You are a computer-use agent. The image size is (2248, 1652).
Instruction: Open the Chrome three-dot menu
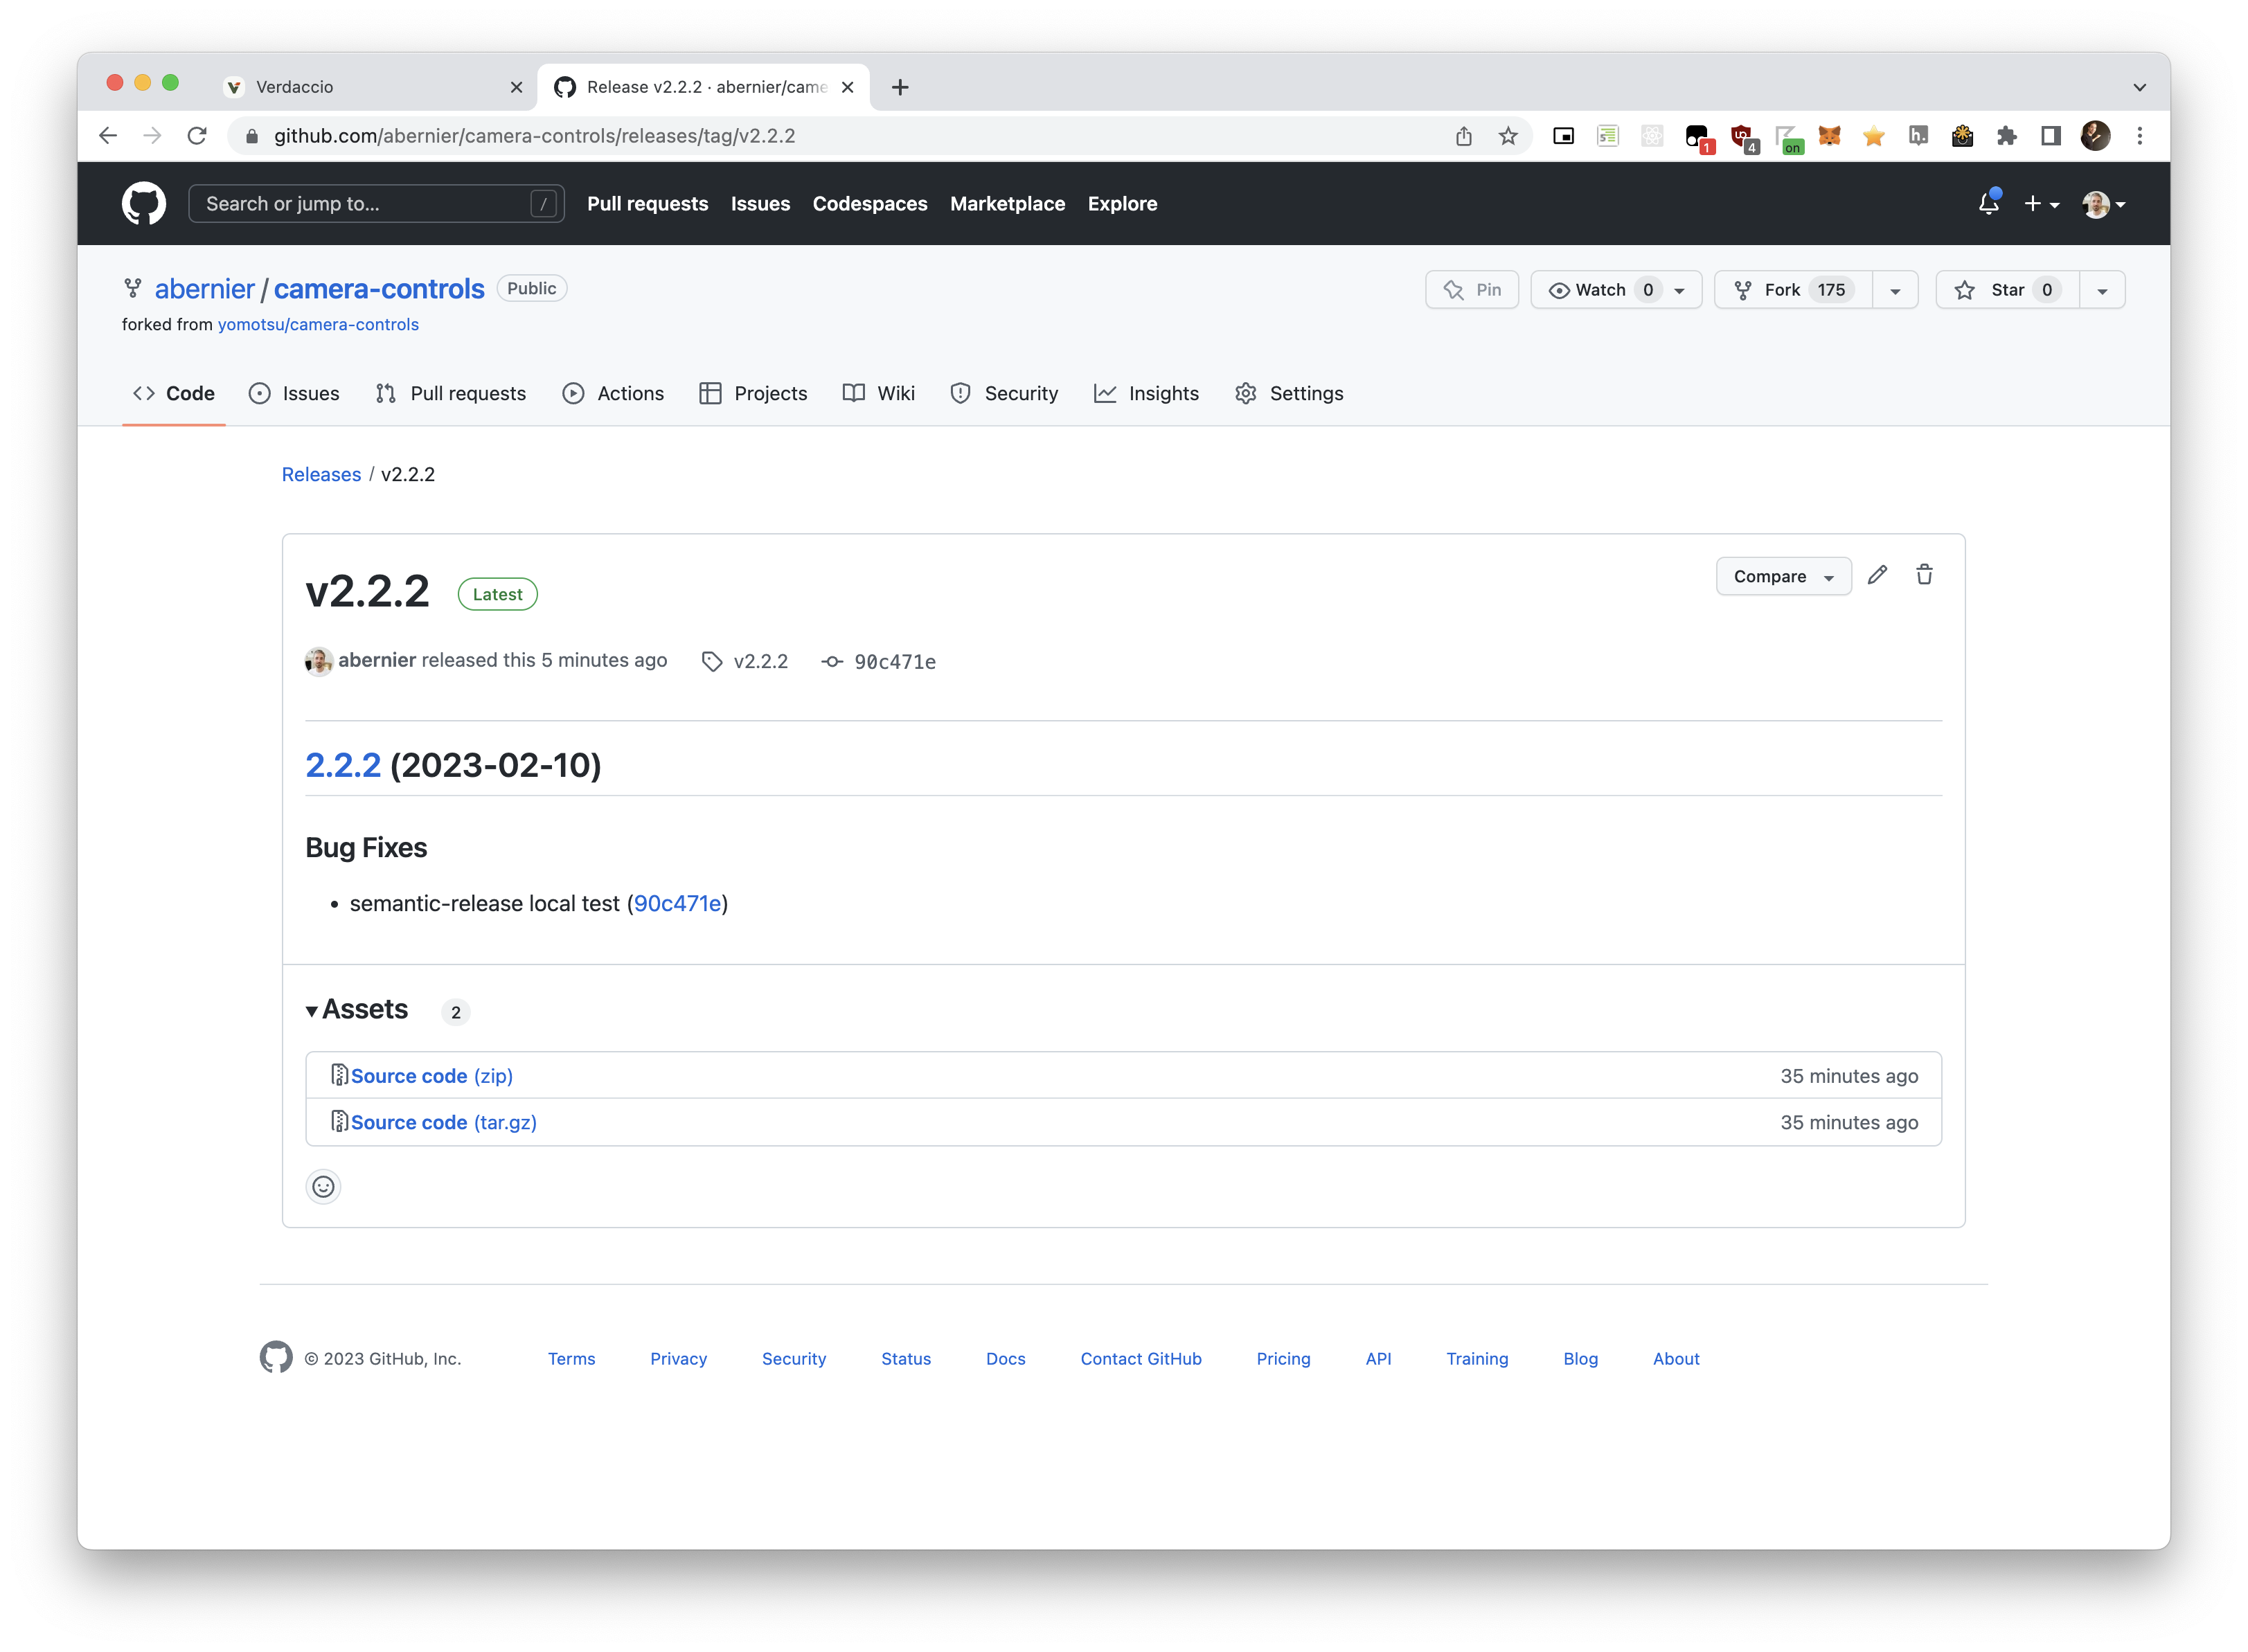click(x=2139, y=136)
